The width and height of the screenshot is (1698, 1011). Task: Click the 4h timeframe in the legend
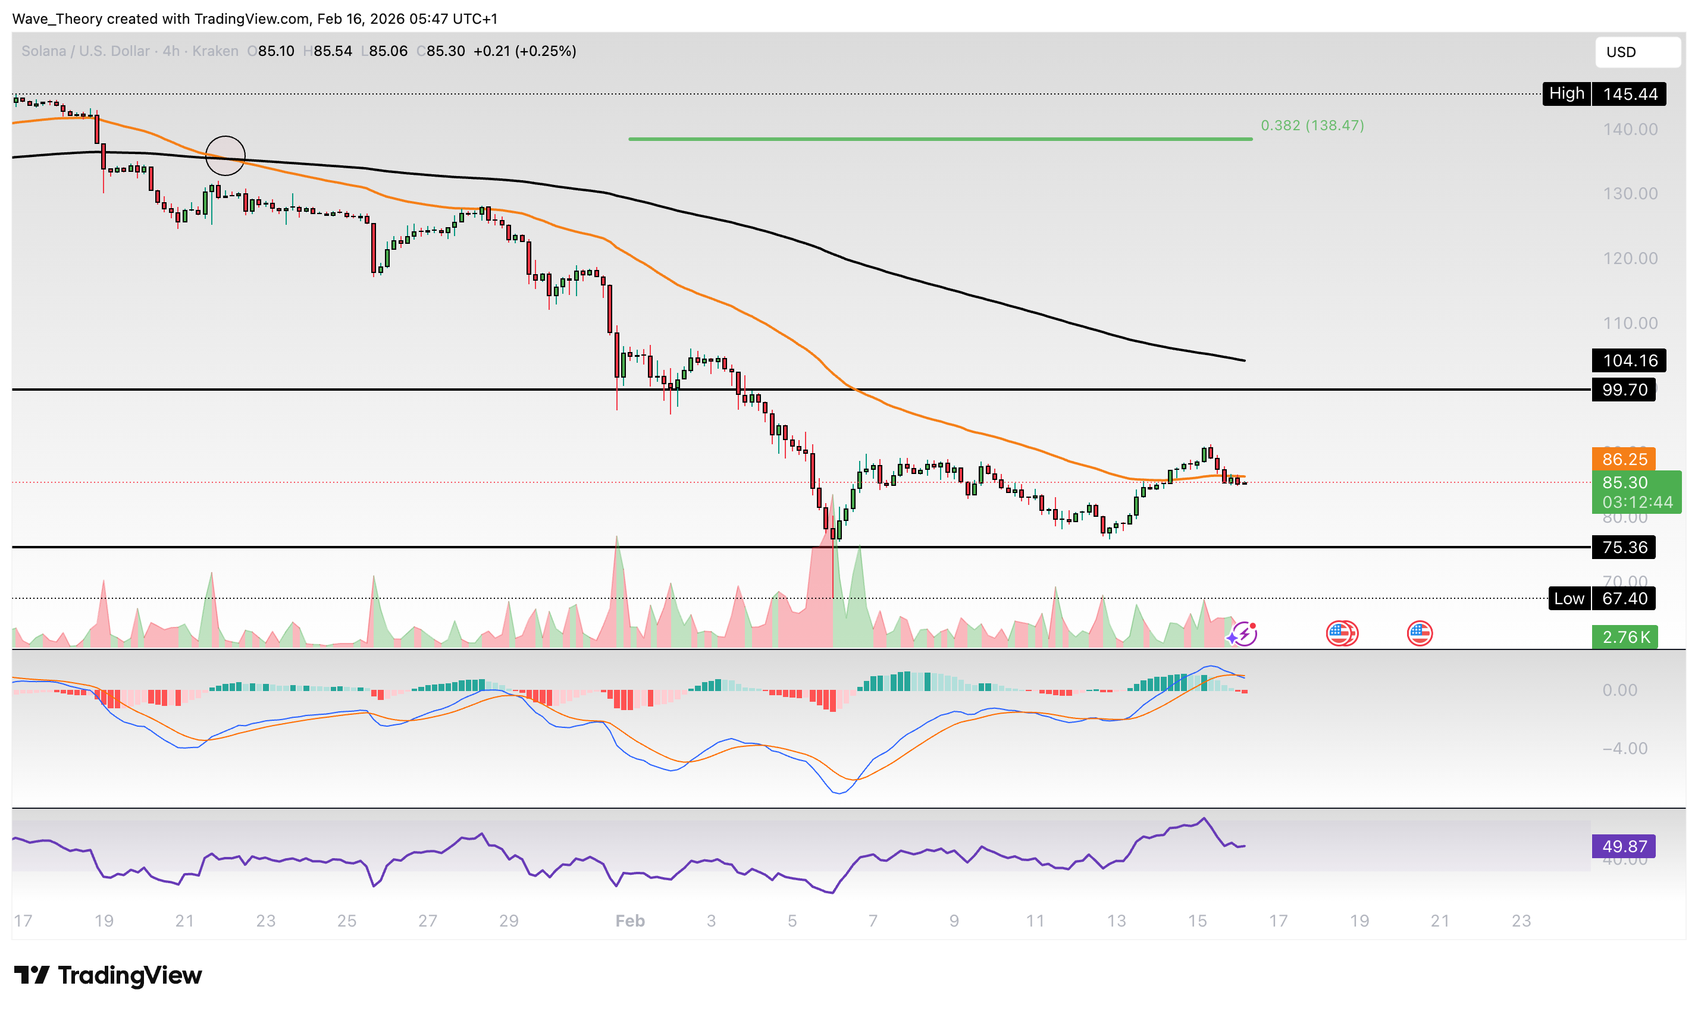(171, 51)
